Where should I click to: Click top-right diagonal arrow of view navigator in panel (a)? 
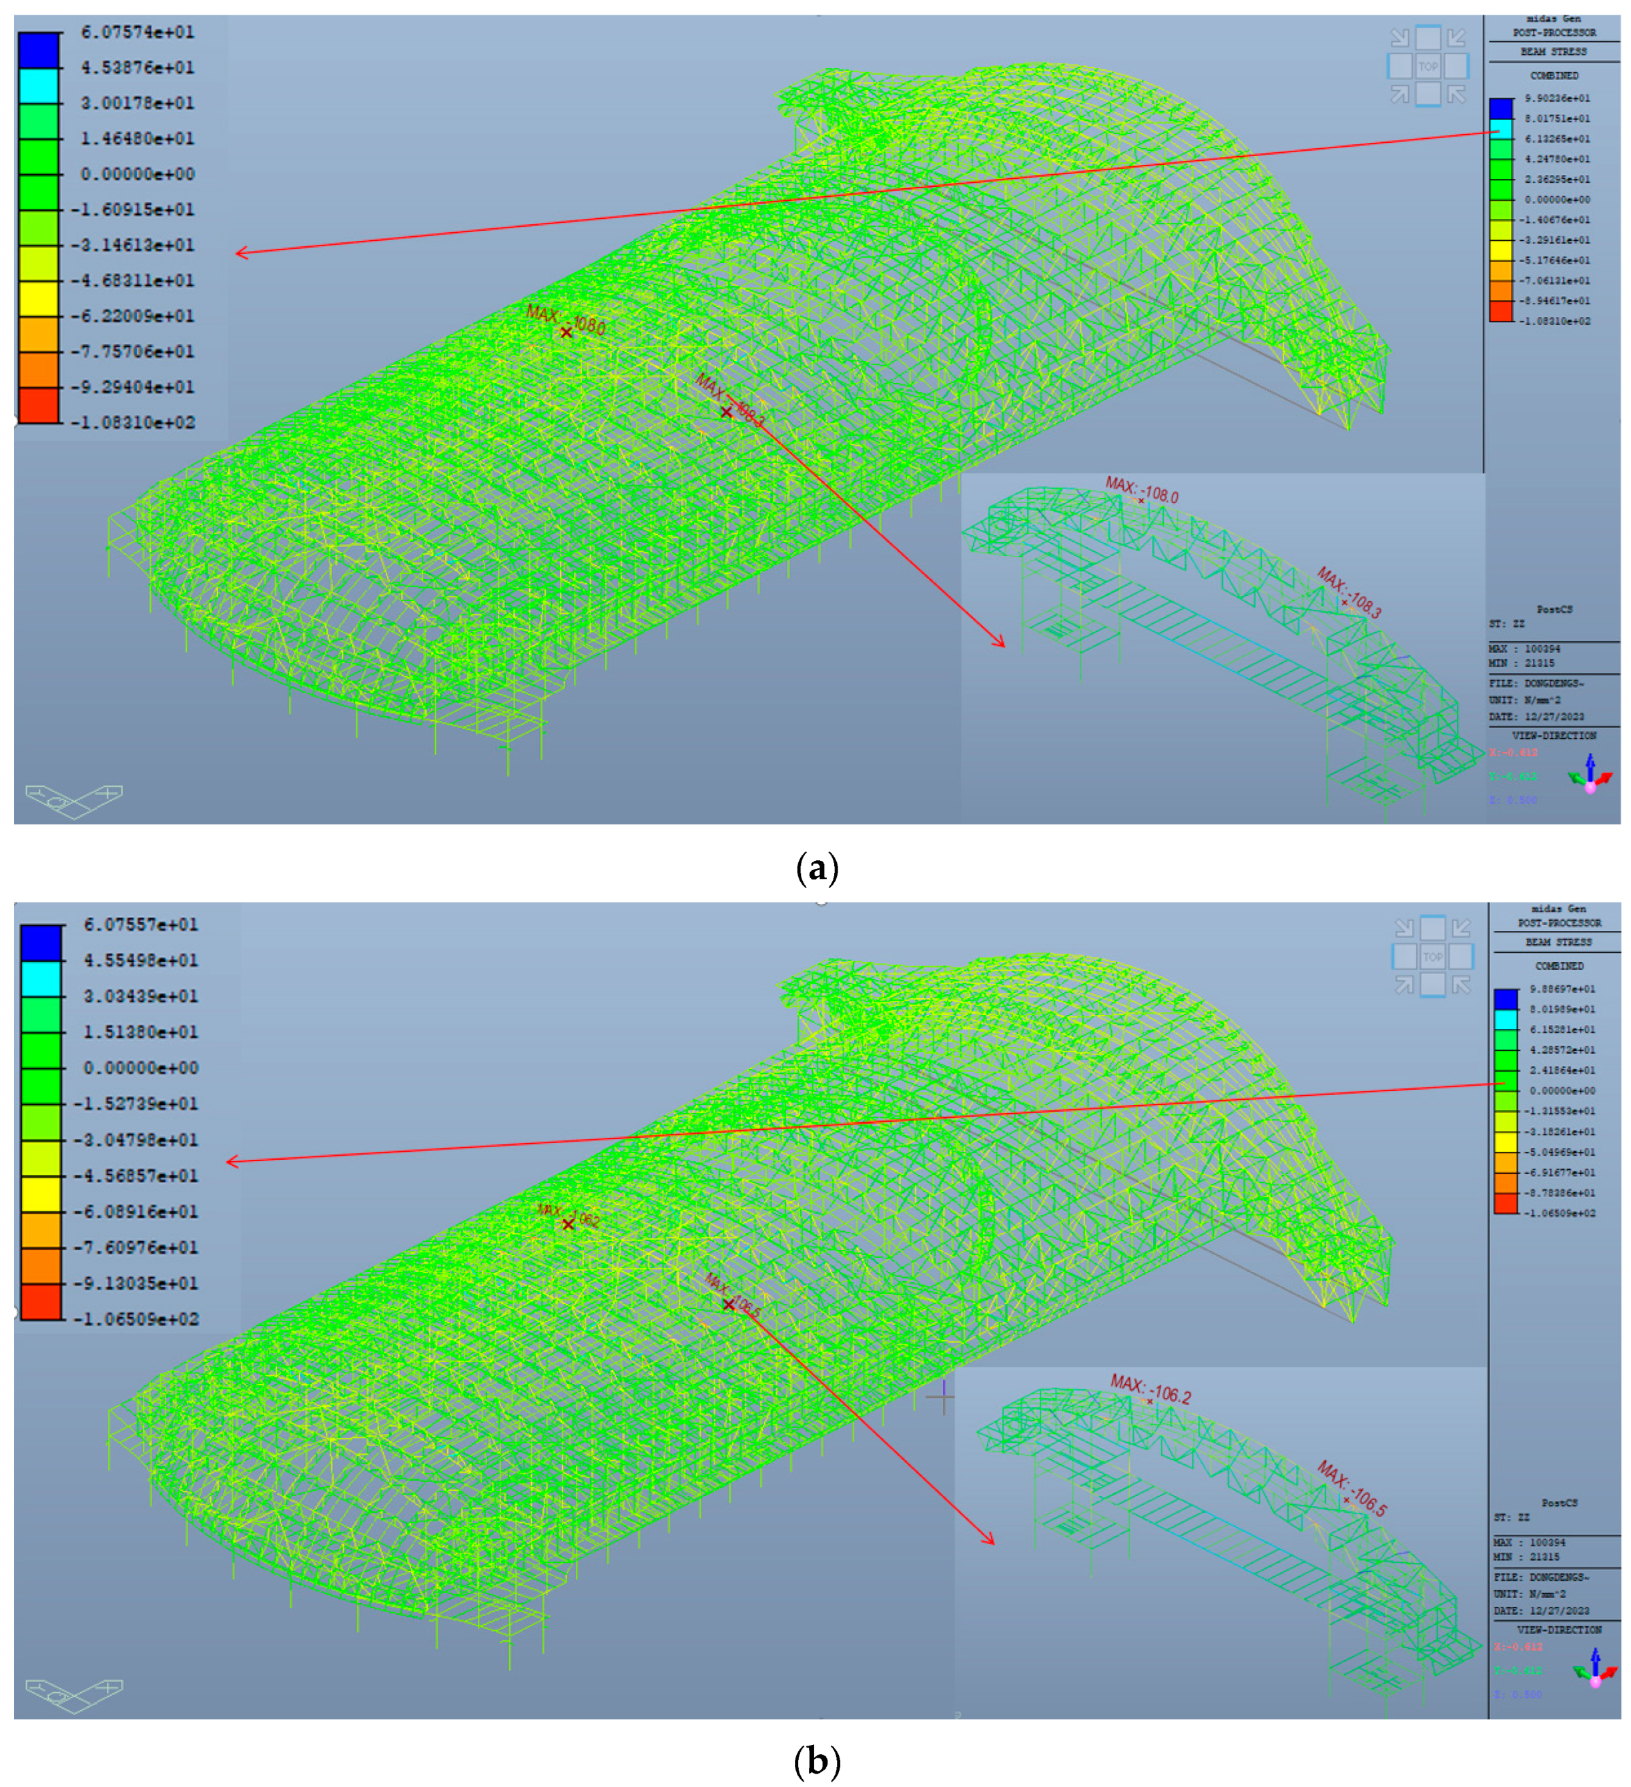(1455, 37)
